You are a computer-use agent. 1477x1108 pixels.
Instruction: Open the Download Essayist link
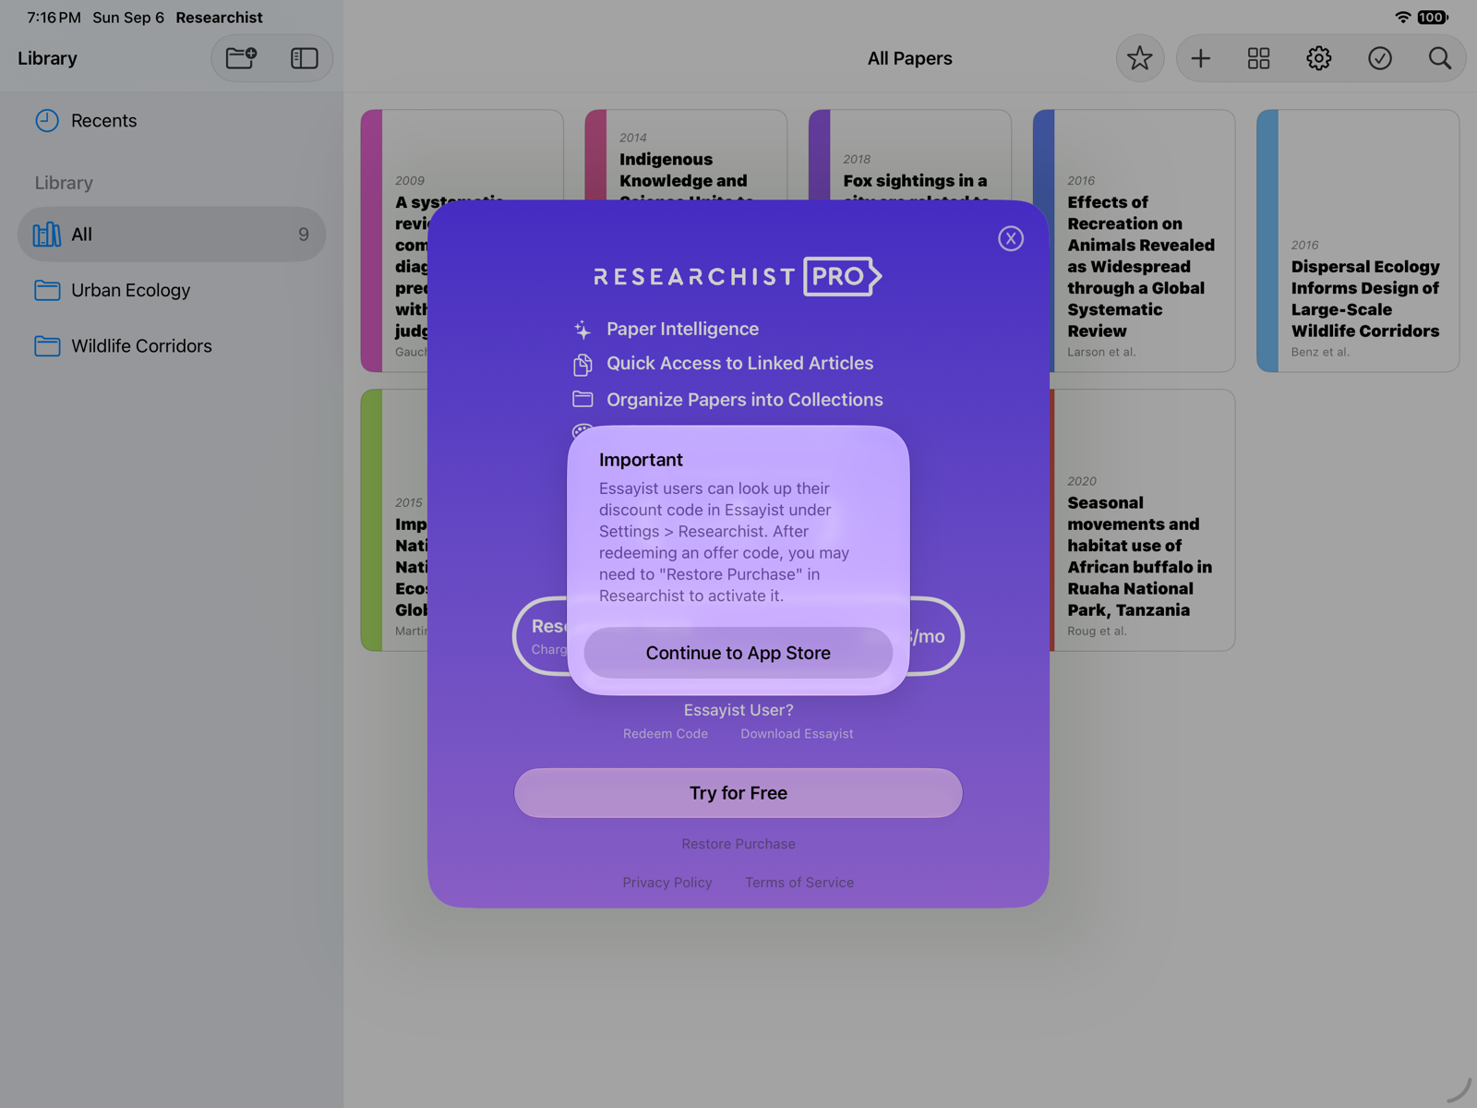[797, 734]
